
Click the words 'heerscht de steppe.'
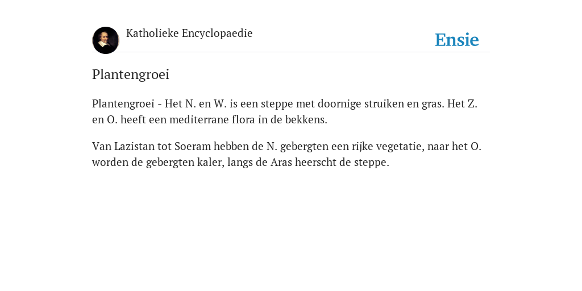pos(342,163)
